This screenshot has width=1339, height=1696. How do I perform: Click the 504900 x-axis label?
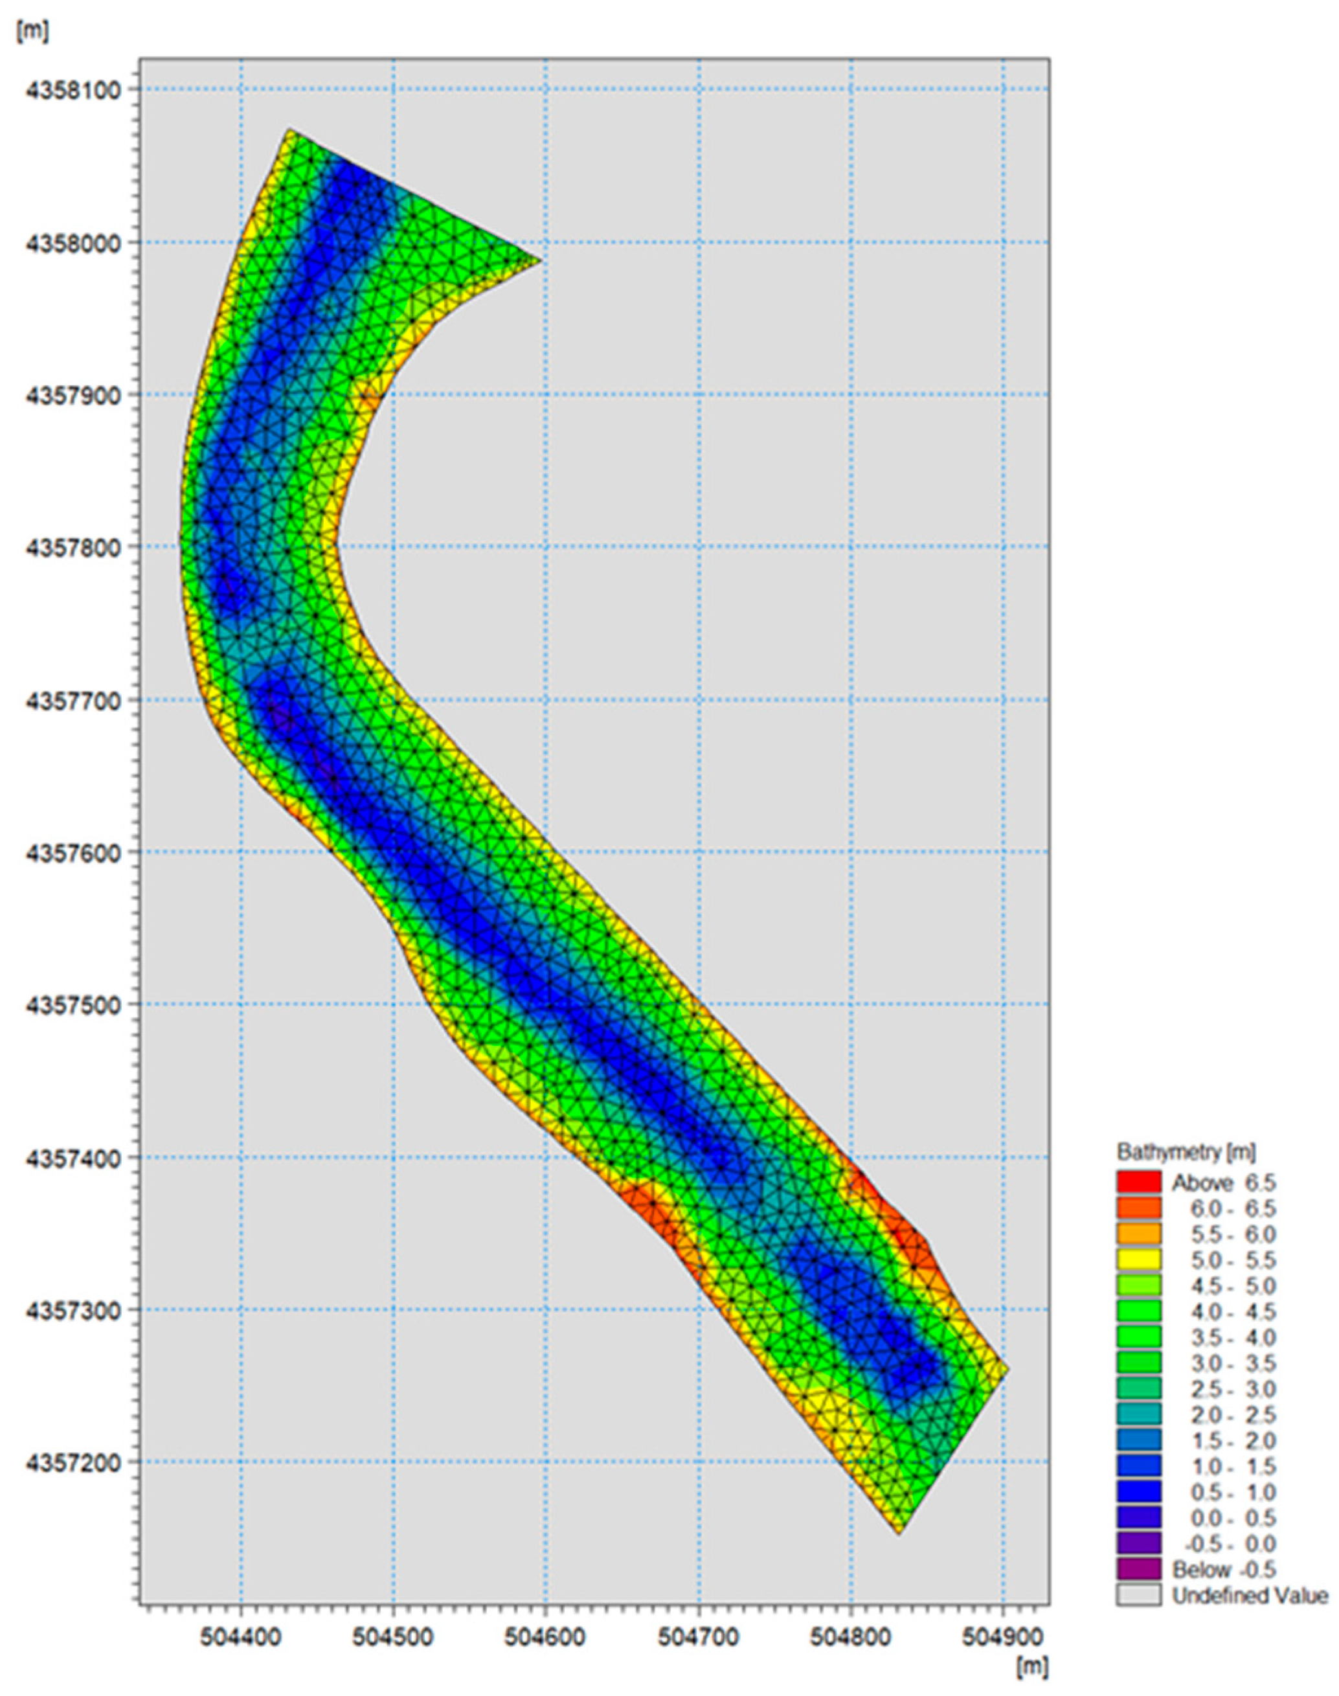click(1003, 1637)
